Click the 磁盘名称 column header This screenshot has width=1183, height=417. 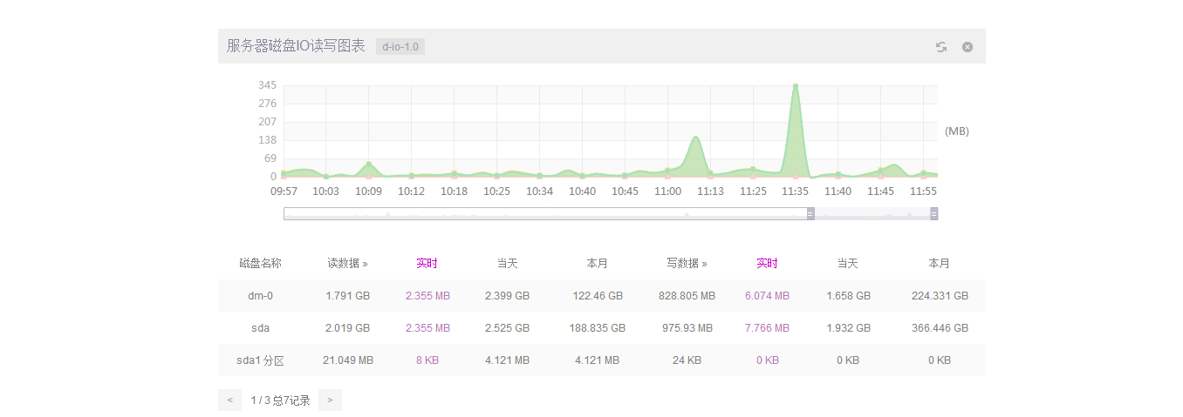tap(260, 263)
